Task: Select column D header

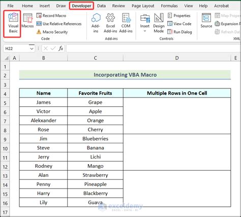Action: pos(177,58)
